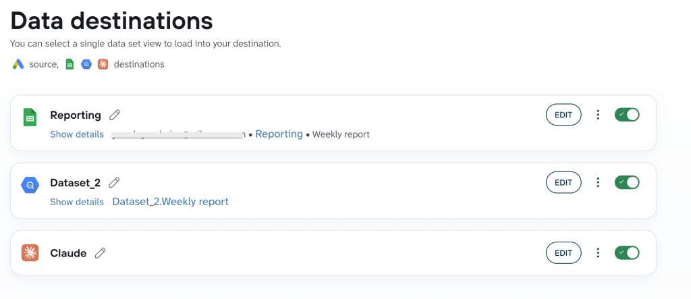Click the 'source,' label text
This screenshot has height=299, width=691.
click(44, 64)
